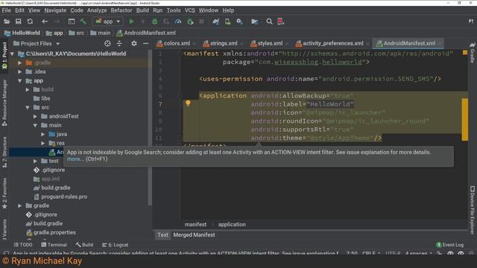Open AVD Manager icon in toolbar
This screenshot has height=268, width=477.
227,22
